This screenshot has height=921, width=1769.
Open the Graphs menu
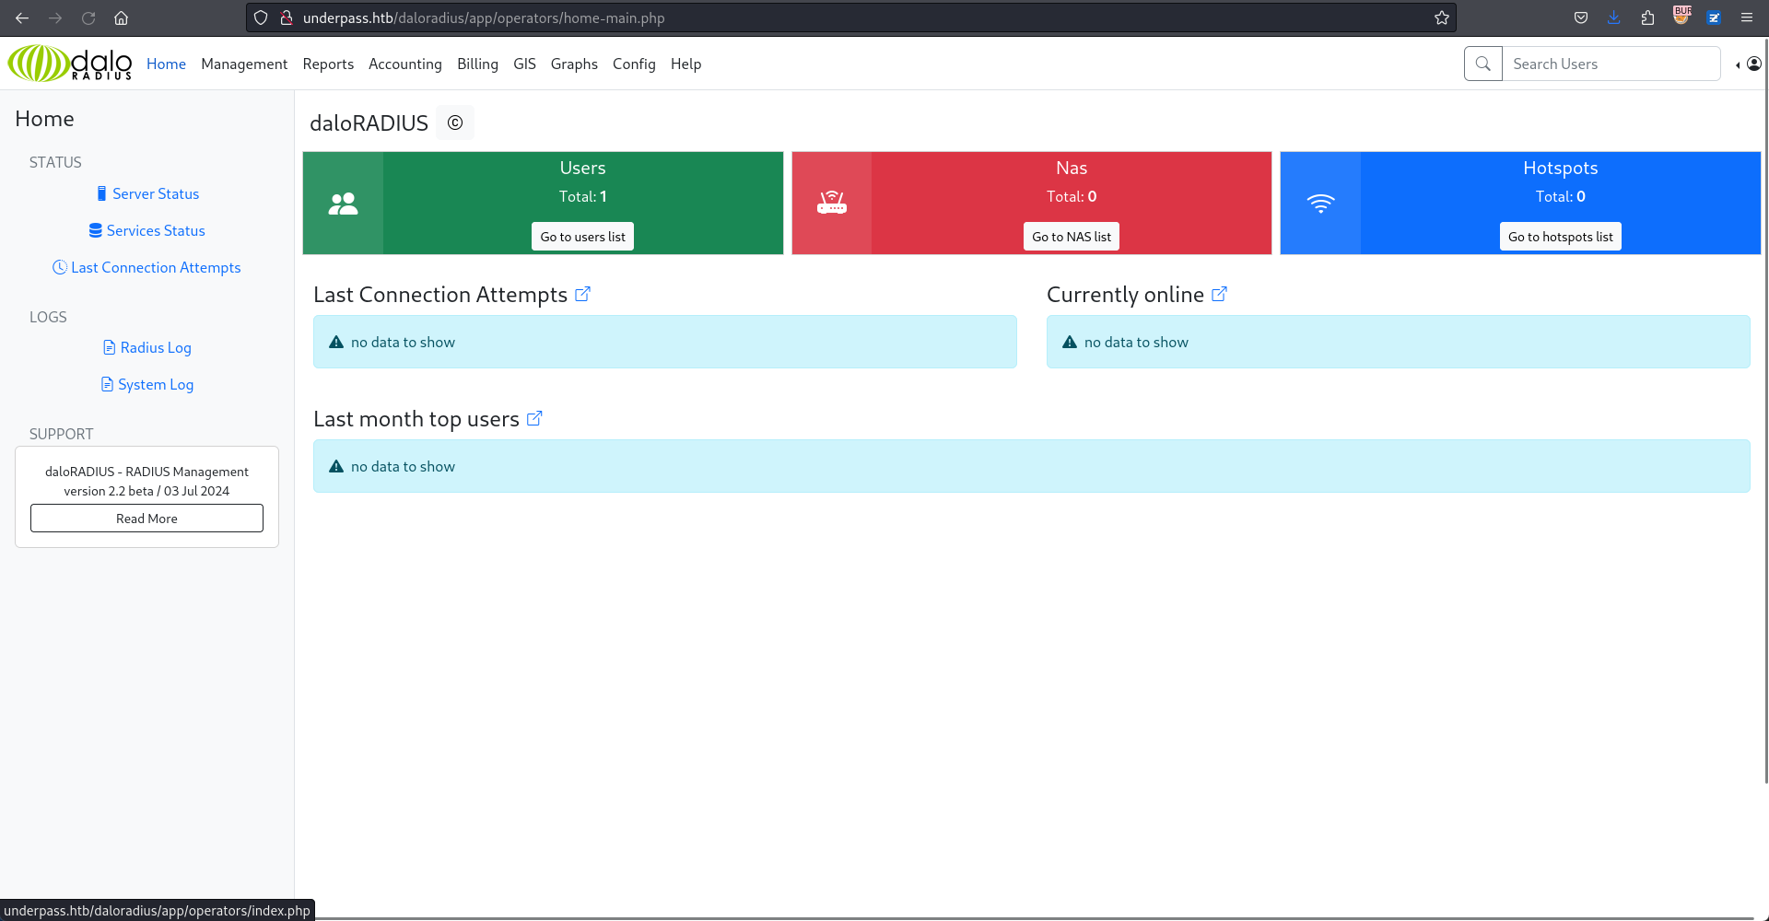[x=574, y=64]
